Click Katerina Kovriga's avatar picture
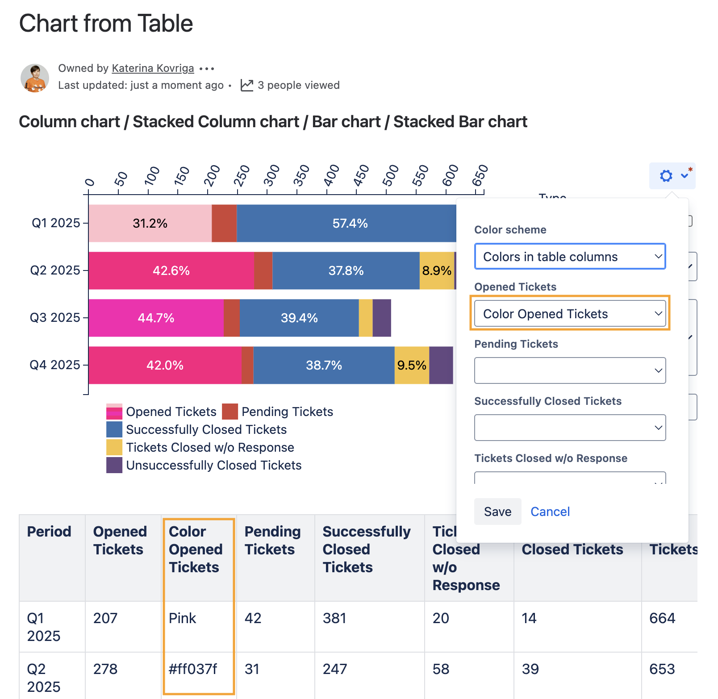The image size is (718, 699). point(35,78)
